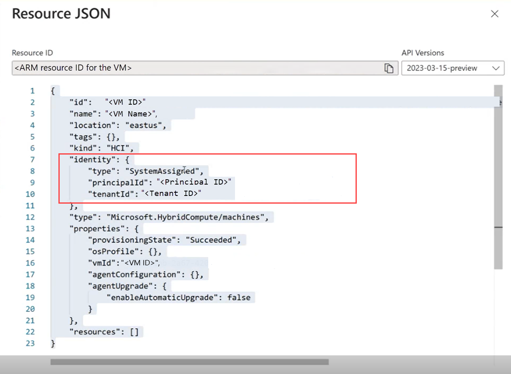The width and height of the screenshot is (511, 374).
Task: Click the "eastus" location value
Action: [143, 125]
